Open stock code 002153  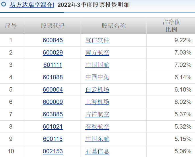tap(53, 151)
